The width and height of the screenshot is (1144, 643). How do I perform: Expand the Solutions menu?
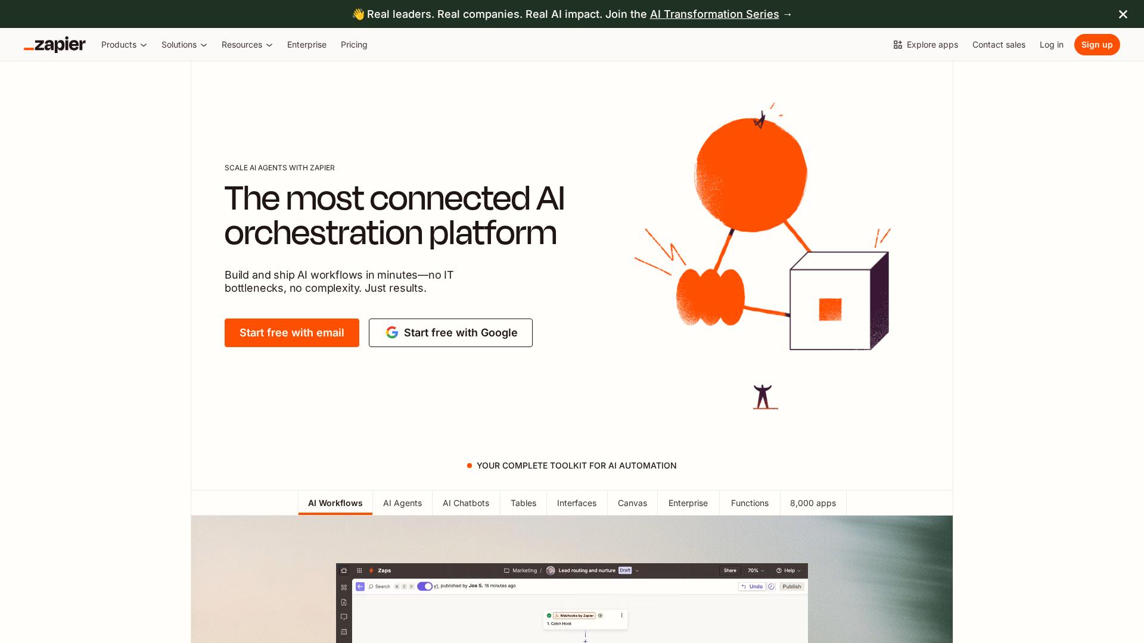pyautogui.click(x=184, y=45)
